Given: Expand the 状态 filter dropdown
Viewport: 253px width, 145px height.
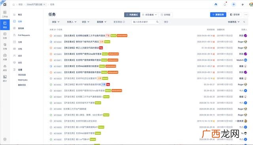Looking at the screenshot, I should click(85, 22).
